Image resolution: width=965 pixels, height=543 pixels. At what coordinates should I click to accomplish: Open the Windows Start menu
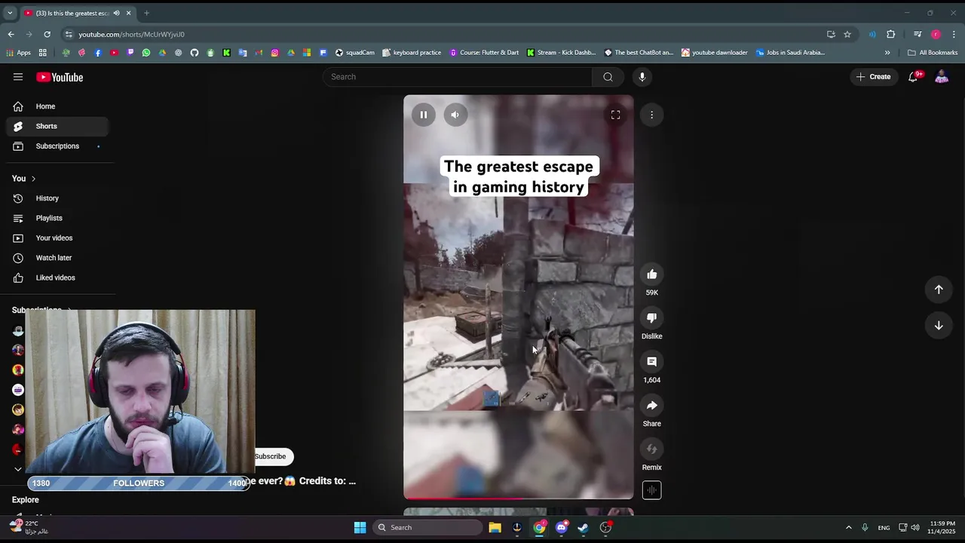(360, 527)
